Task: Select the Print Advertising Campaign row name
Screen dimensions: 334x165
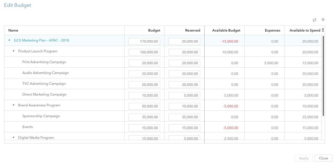Action: (x=44, y=62)
